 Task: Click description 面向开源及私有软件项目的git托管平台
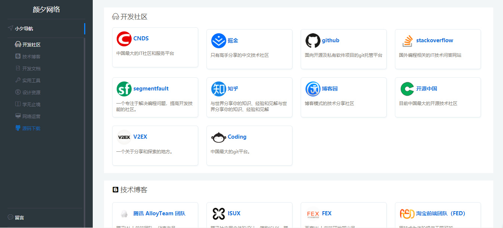[344, 55]
